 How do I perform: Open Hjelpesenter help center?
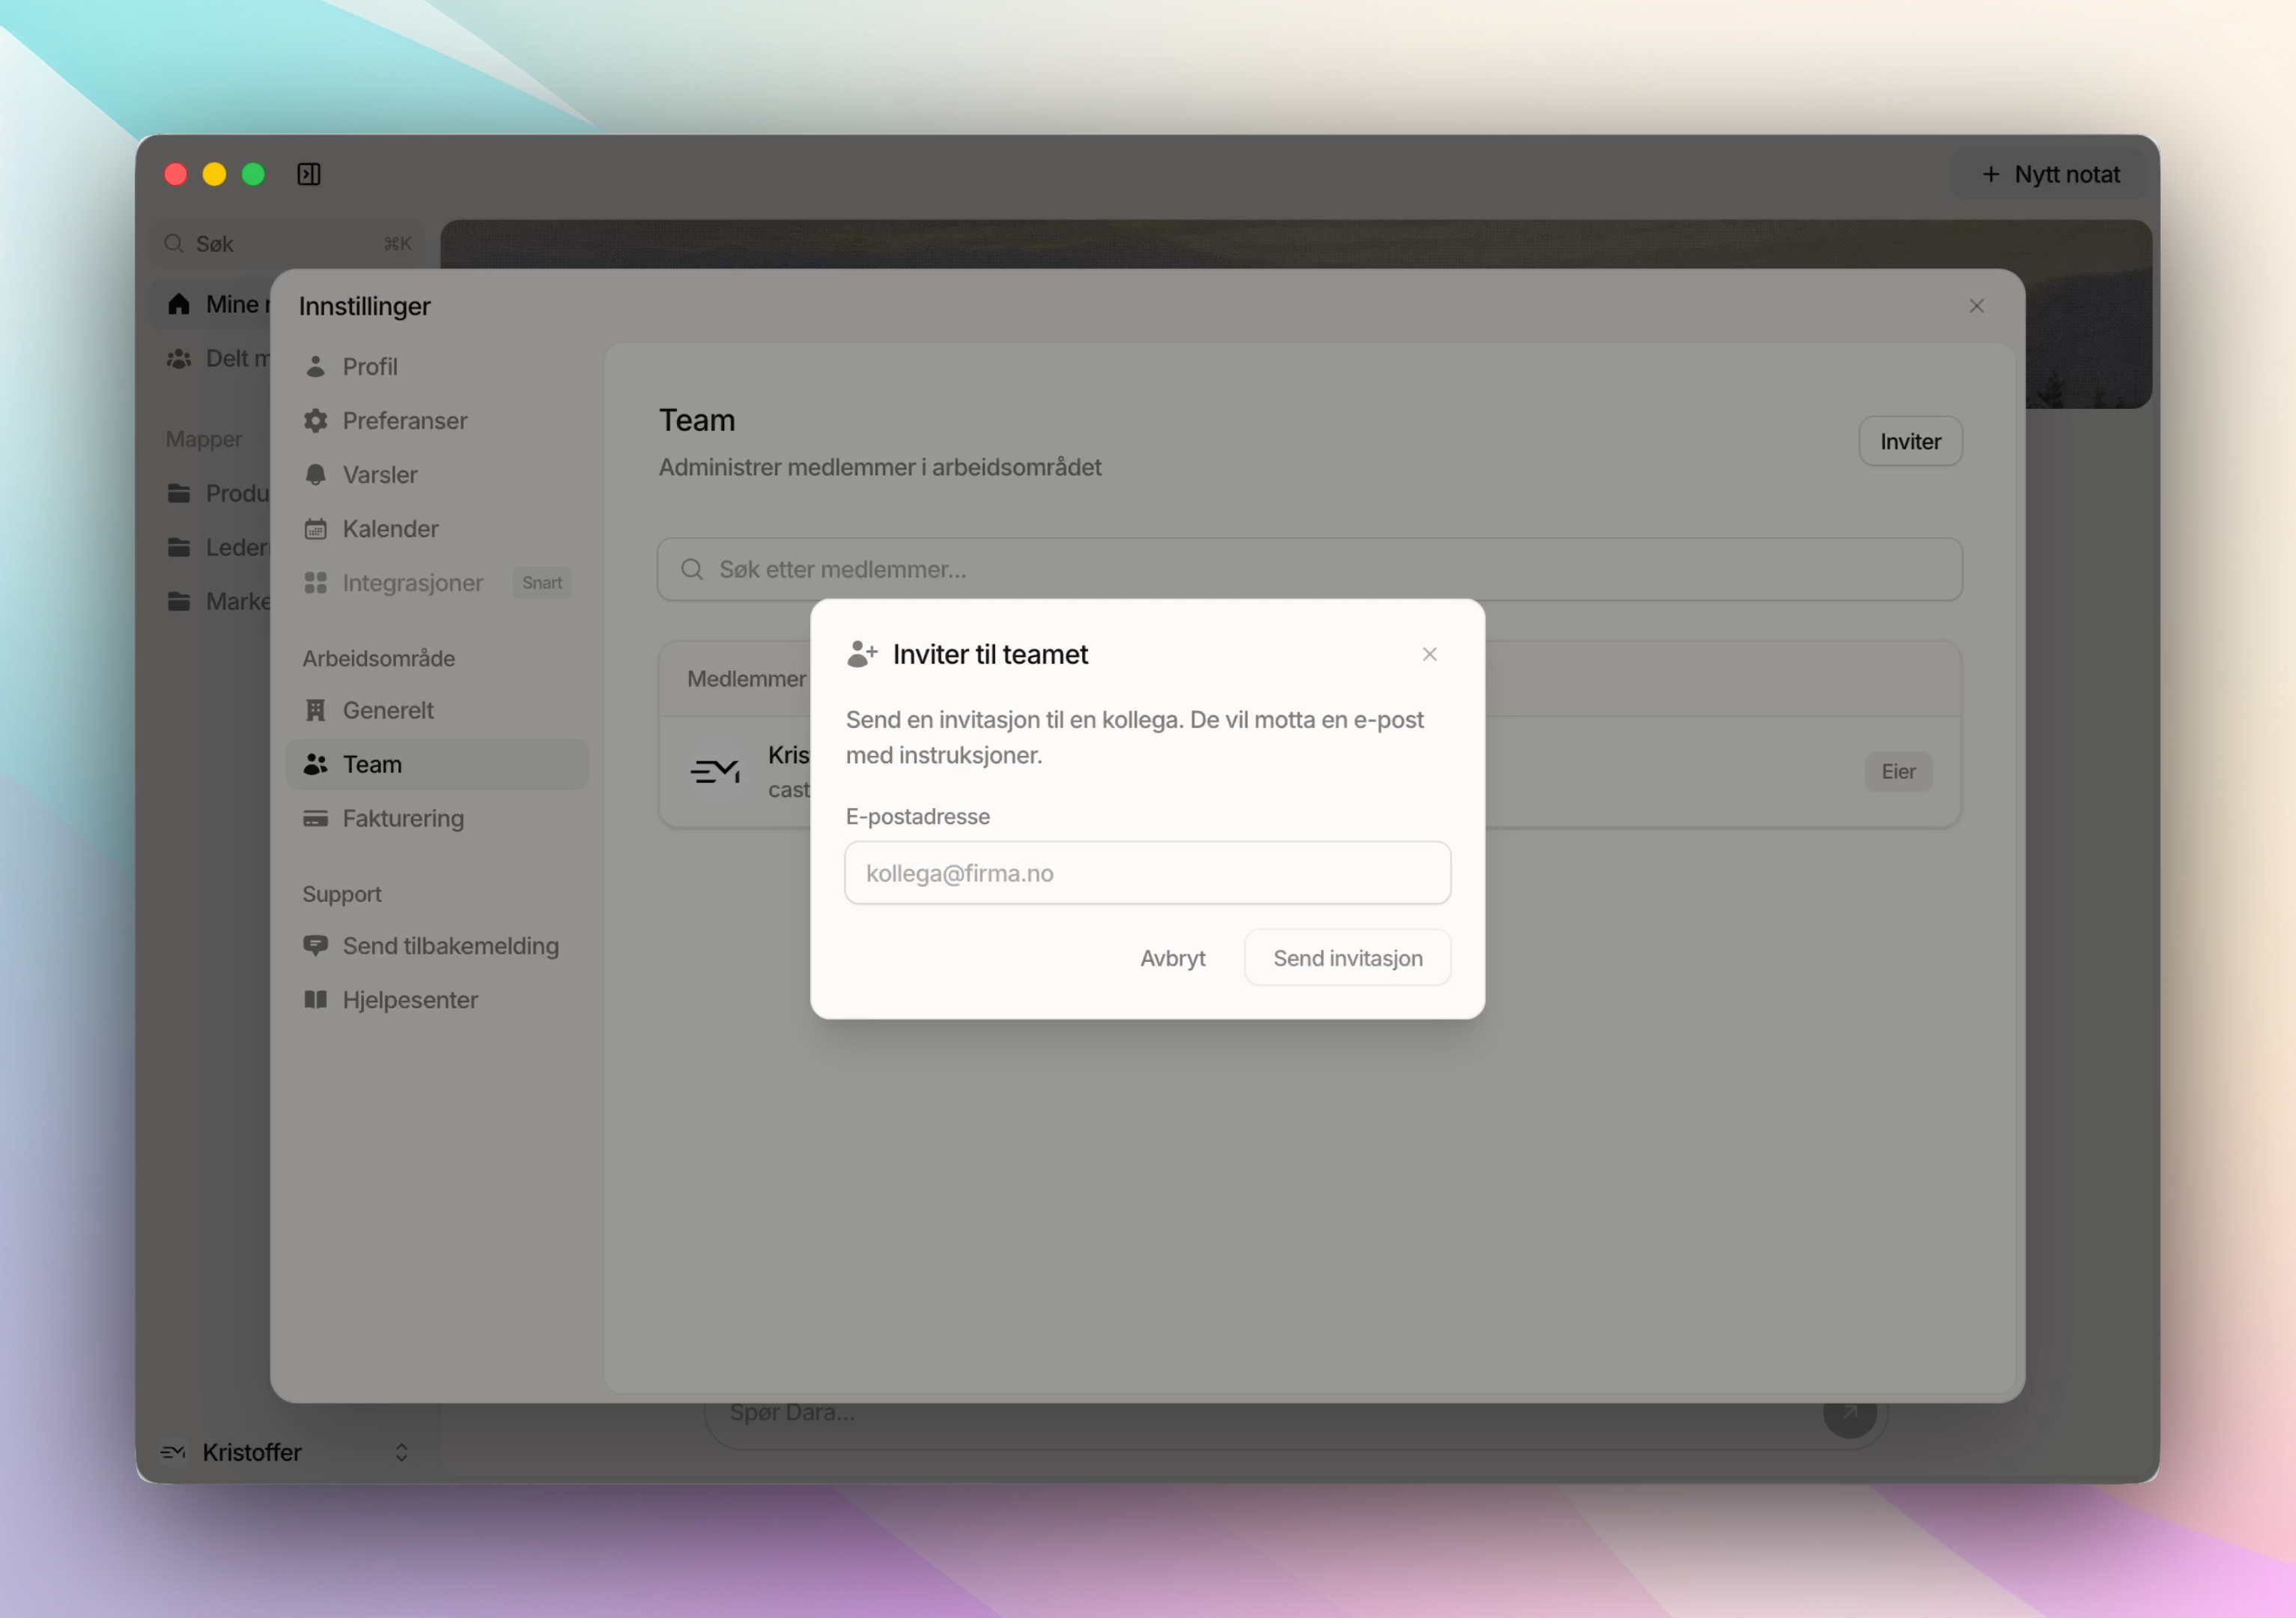click(410, 1000)
